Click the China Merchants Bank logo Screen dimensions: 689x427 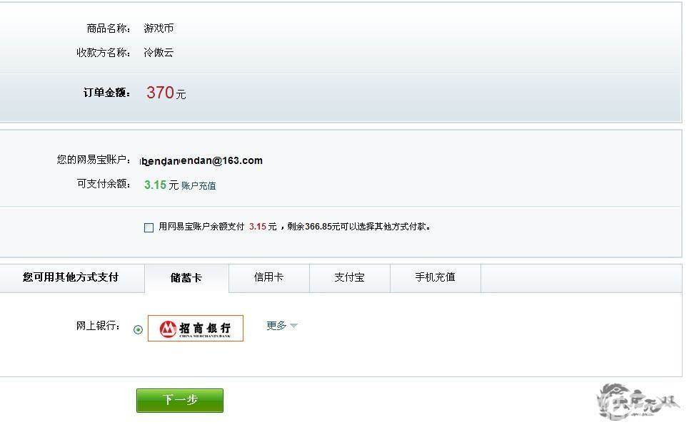[x=196, y=328]
